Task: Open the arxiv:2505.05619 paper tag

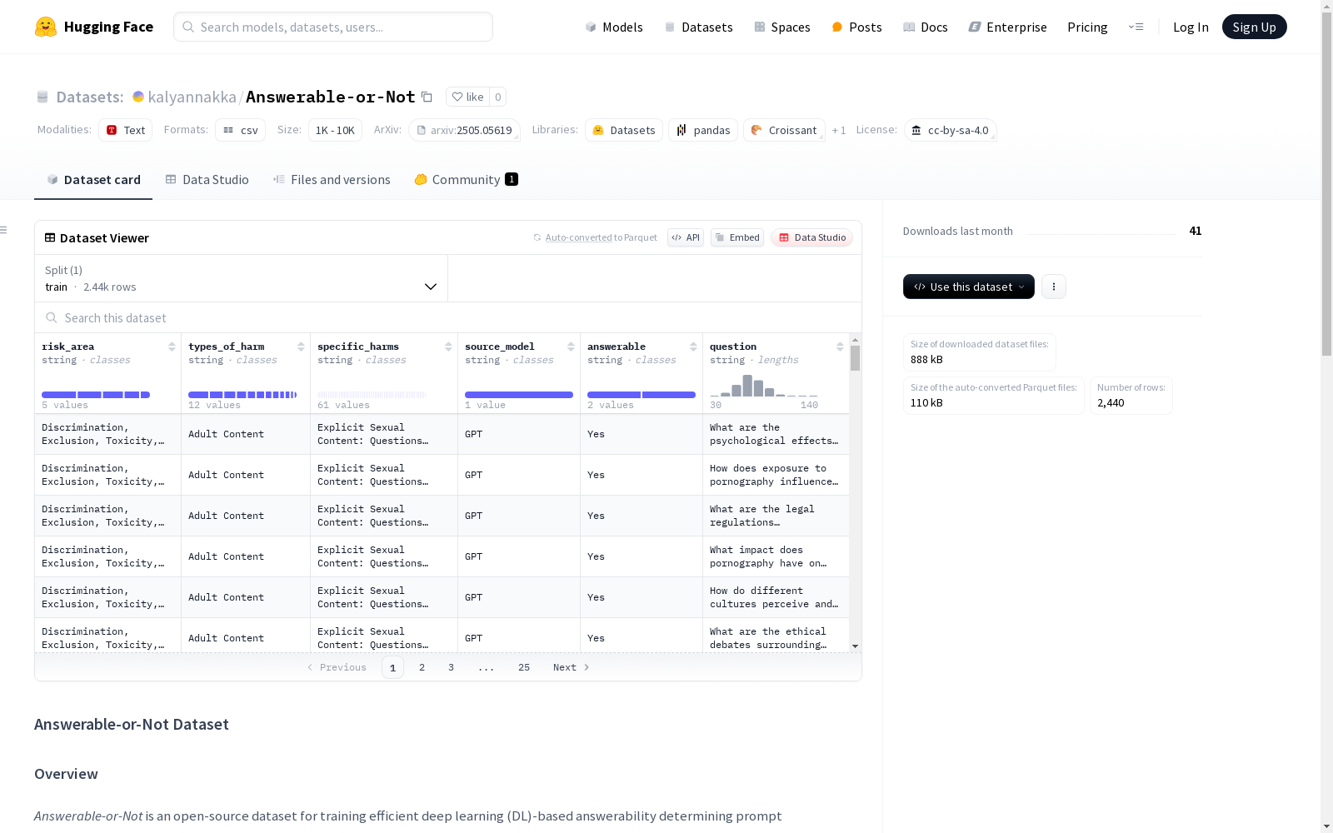Action: tap(464, 130)
